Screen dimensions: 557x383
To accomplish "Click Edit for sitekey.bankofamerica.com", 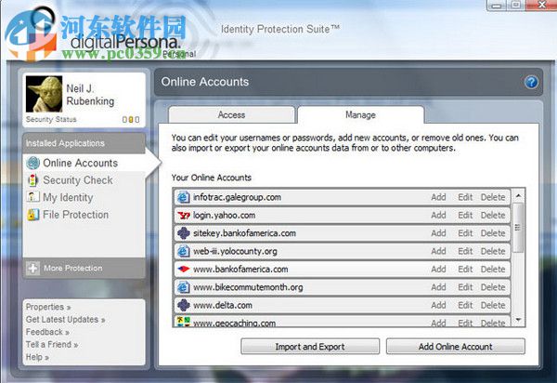I will [x=465, y=233].
